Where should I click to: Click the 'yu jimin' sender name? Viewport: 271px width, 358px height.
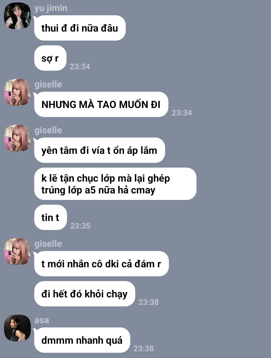(x=51, y=8)
